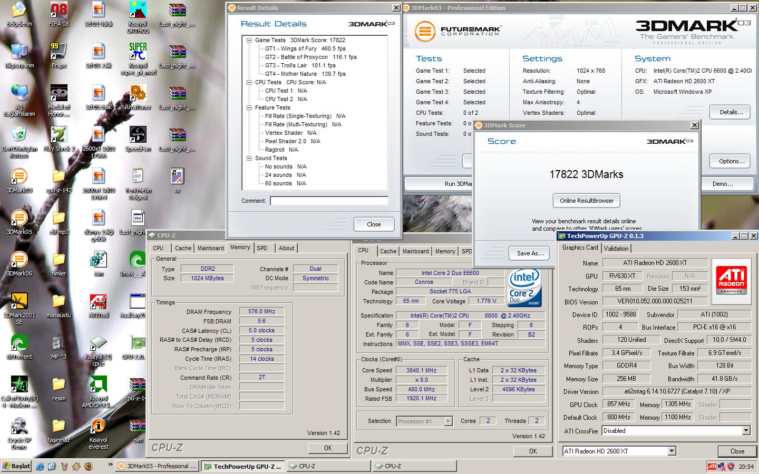759x474 pixels.
Task: Open the Fraps desktop icon
Action: (59, 55)
